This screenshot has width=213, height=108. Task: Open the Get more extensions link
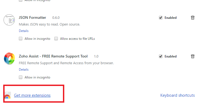pyautogui.click(x=32, y=95)
